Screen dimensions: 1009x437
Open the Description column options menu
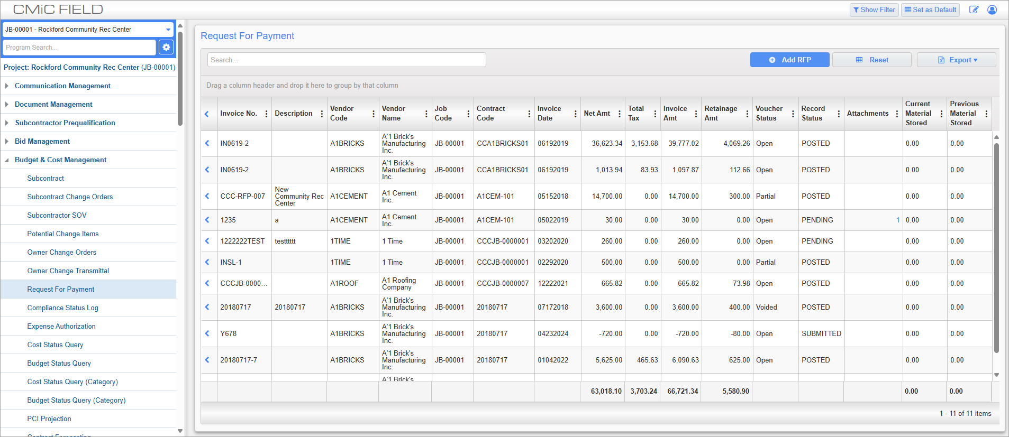(x=322, y=114)
